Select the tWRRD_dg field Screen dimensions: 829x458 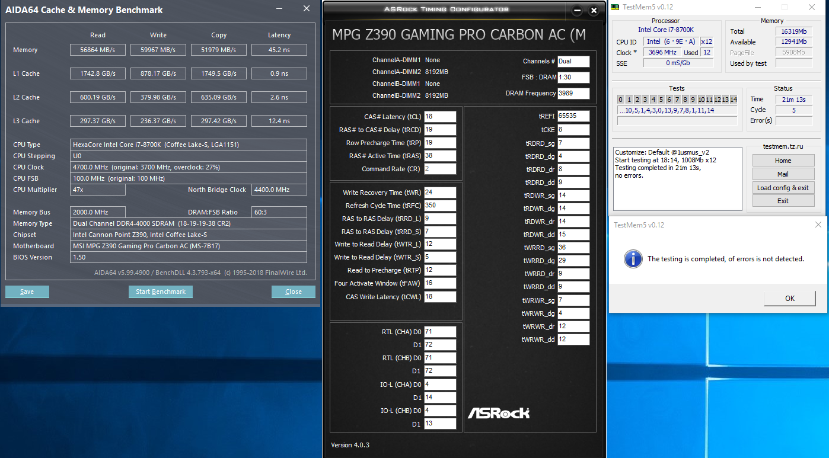[573, 261]
